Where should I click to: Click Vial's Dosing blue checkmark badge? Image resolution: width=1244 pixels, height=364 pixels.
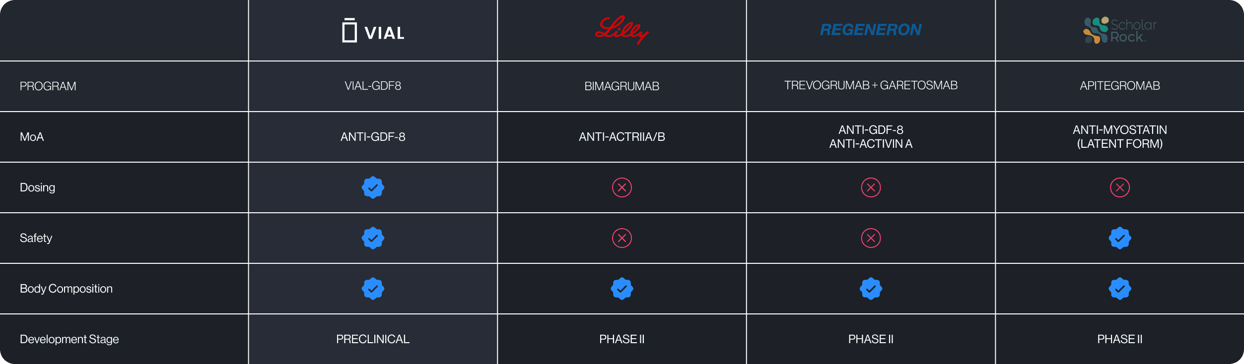pyautogui.click(x=373, y=187)
